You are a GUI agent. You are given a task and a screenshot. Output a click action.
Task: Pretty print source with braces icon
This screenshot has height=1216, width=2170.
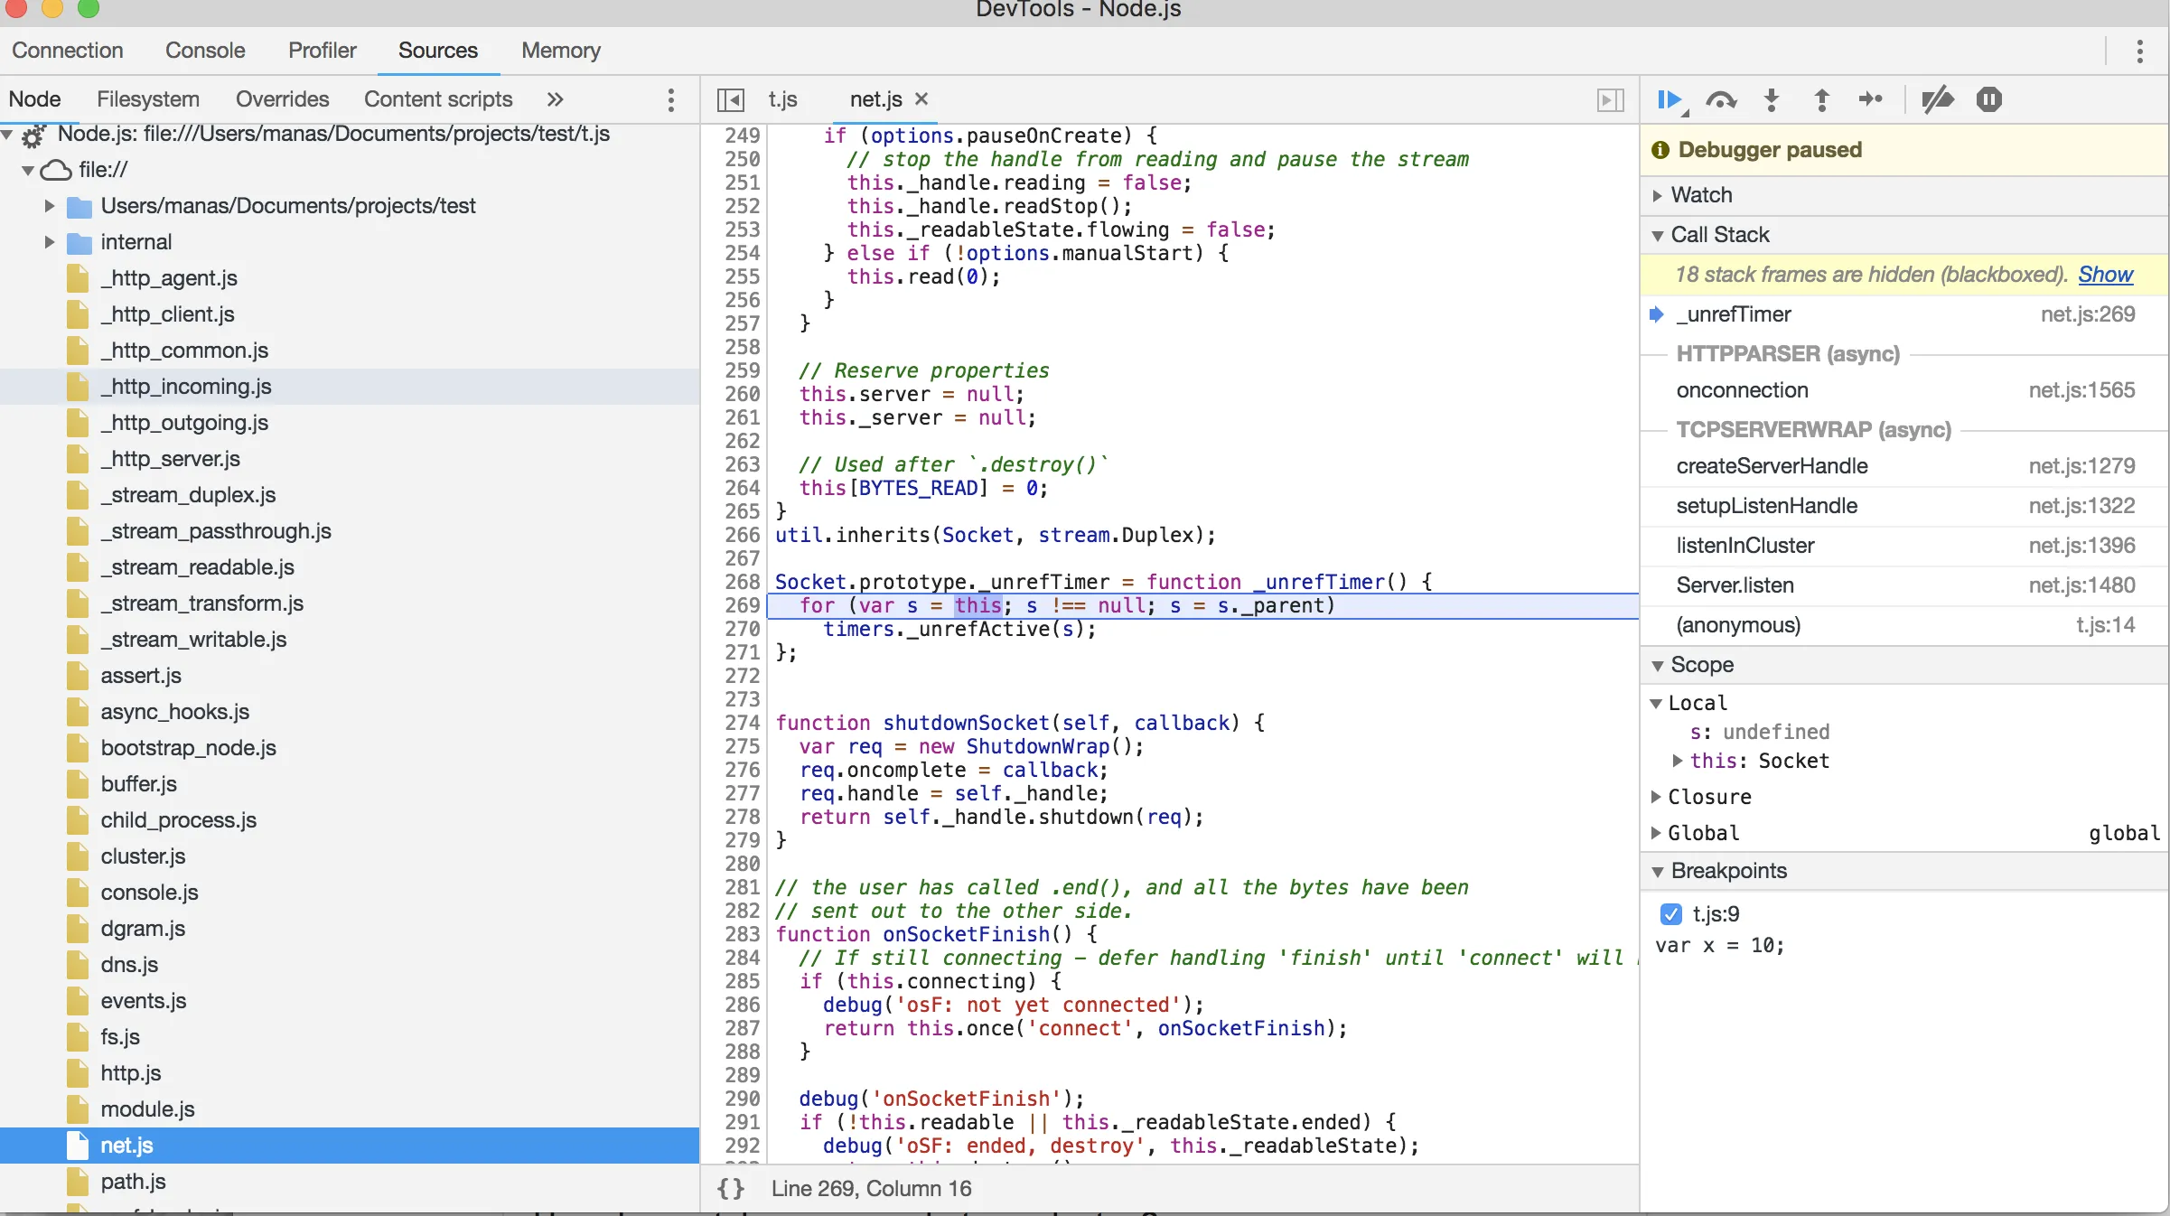coord(730,1188)
